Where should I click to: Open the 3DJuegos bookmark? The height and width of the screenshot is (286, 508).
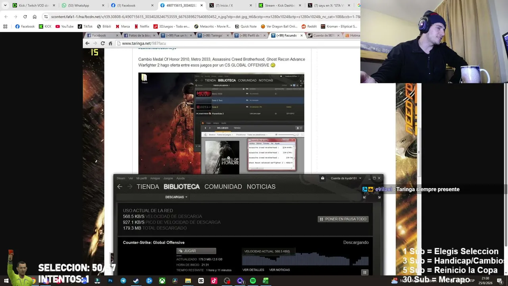(x=171, y=27)
